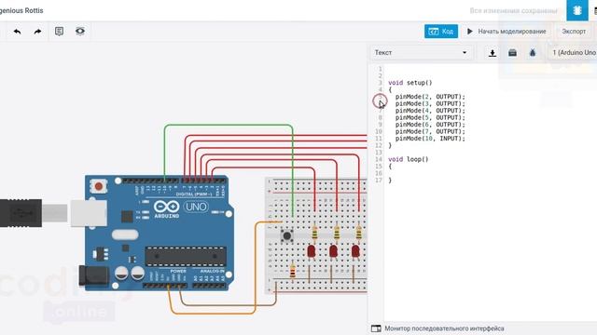This screenshot has width=597, height=335.
Task: Start simulation with Начать моделирование
Action: pyautogui.click(x=507, y=31)
